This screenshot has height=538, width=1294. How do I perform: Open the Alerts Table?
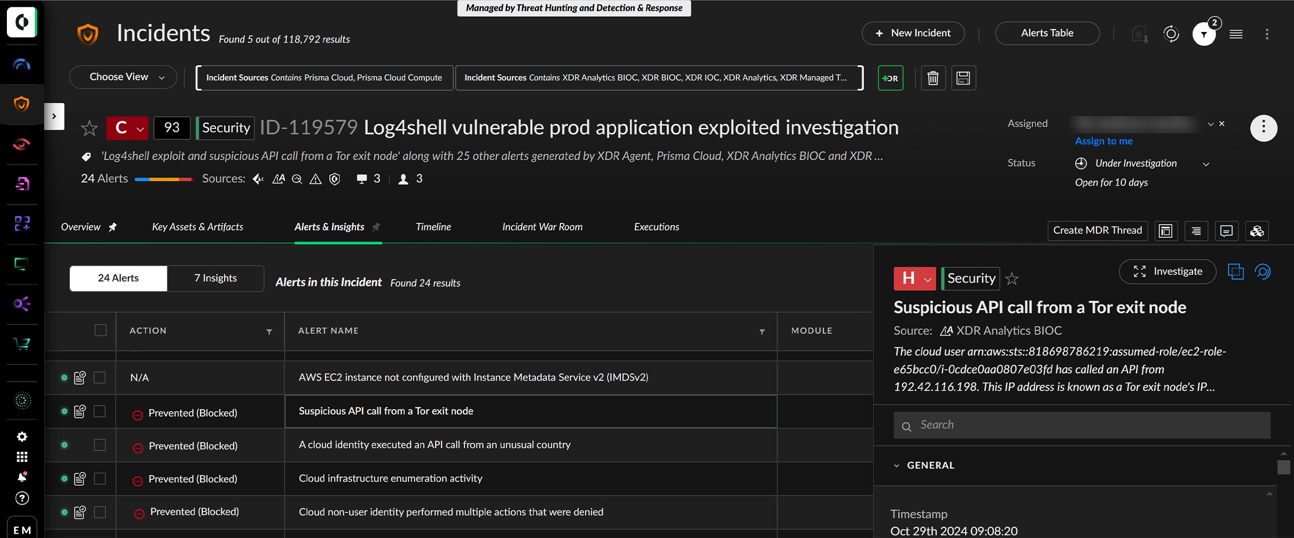1047,33
